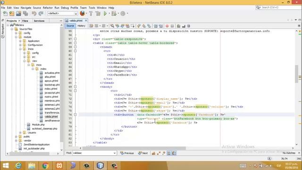Viewport: 302px width, 170px height.
Task: Open the Refactor menu
Action: (48, 8)
